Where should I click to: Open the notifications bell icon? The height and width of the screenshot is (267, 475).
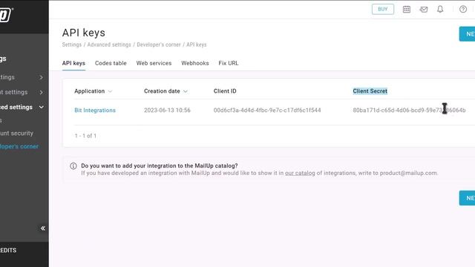coord(440,10)
